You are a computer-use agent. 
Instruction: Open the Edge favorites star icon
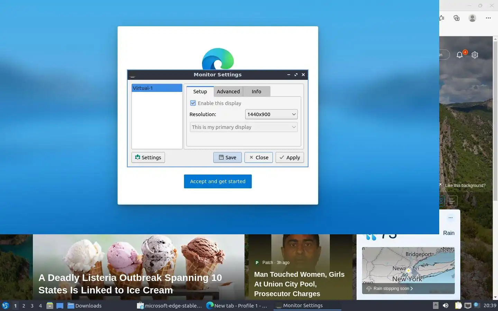pos(442,18)
